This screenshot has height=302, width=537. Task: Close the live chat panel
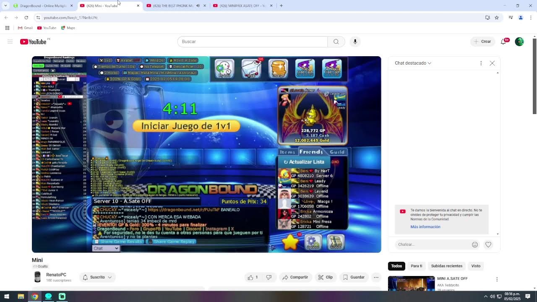492,63
